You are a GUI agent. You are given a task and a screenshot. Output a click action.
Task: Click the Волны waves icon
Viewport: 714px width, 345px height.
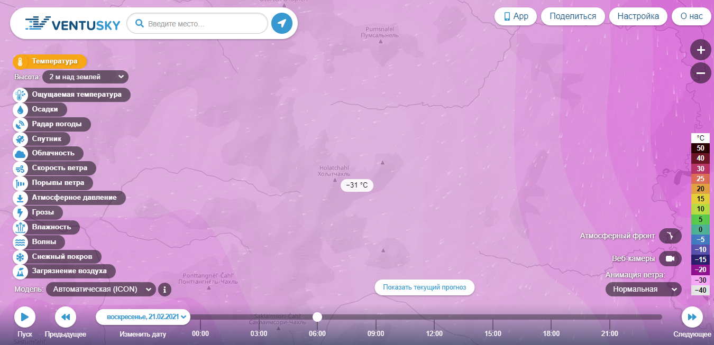20,243
